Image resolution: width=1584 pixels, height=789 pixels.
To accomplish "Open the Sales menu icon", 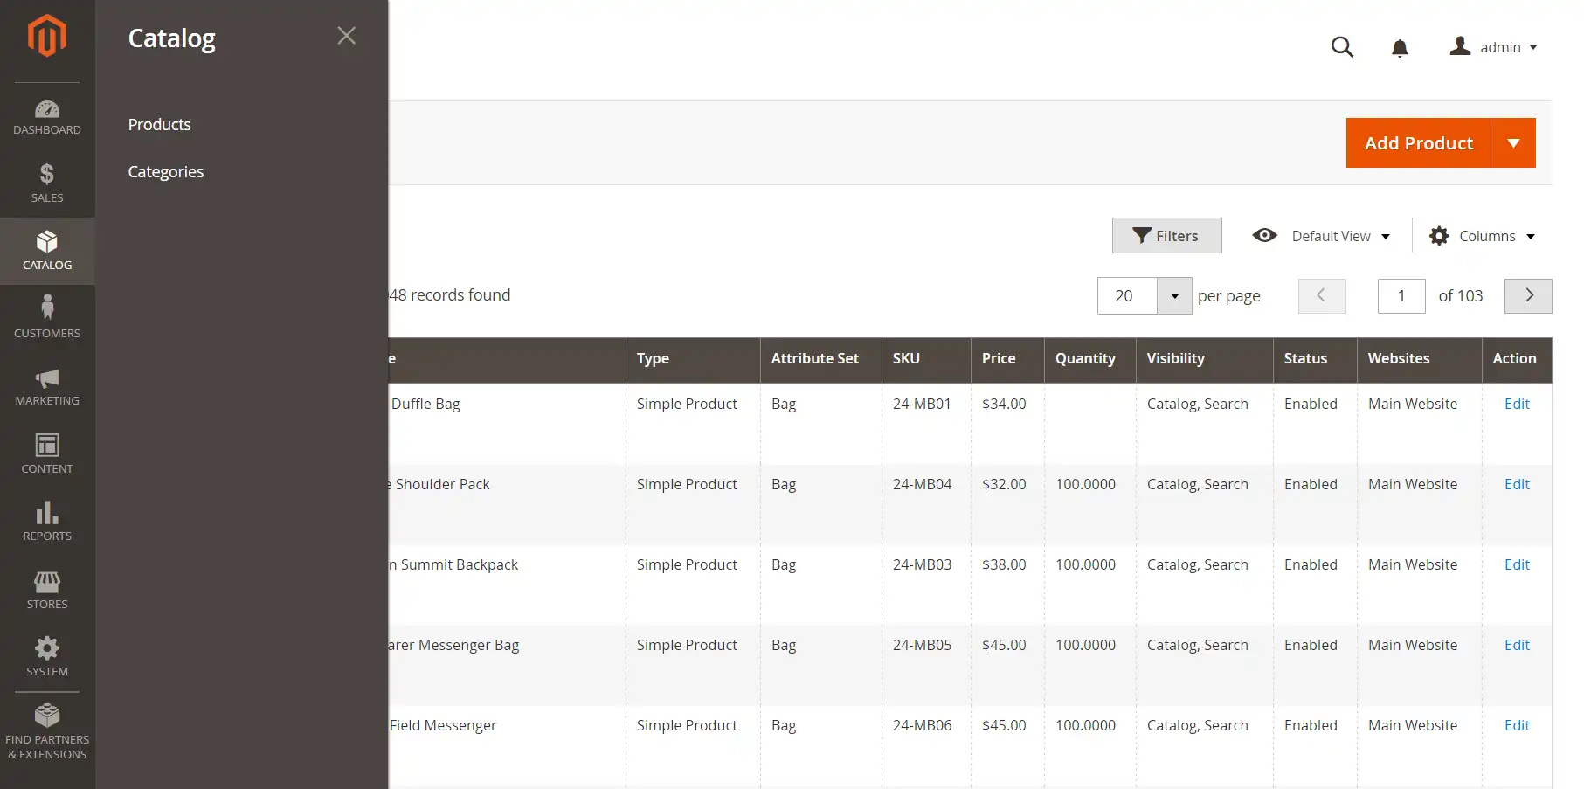I will 47,183.
